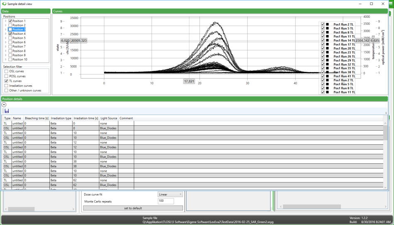Collapse Position details with the circled arrow
Image resolution: width=394 pixels, height=225 pixels.
4,105
